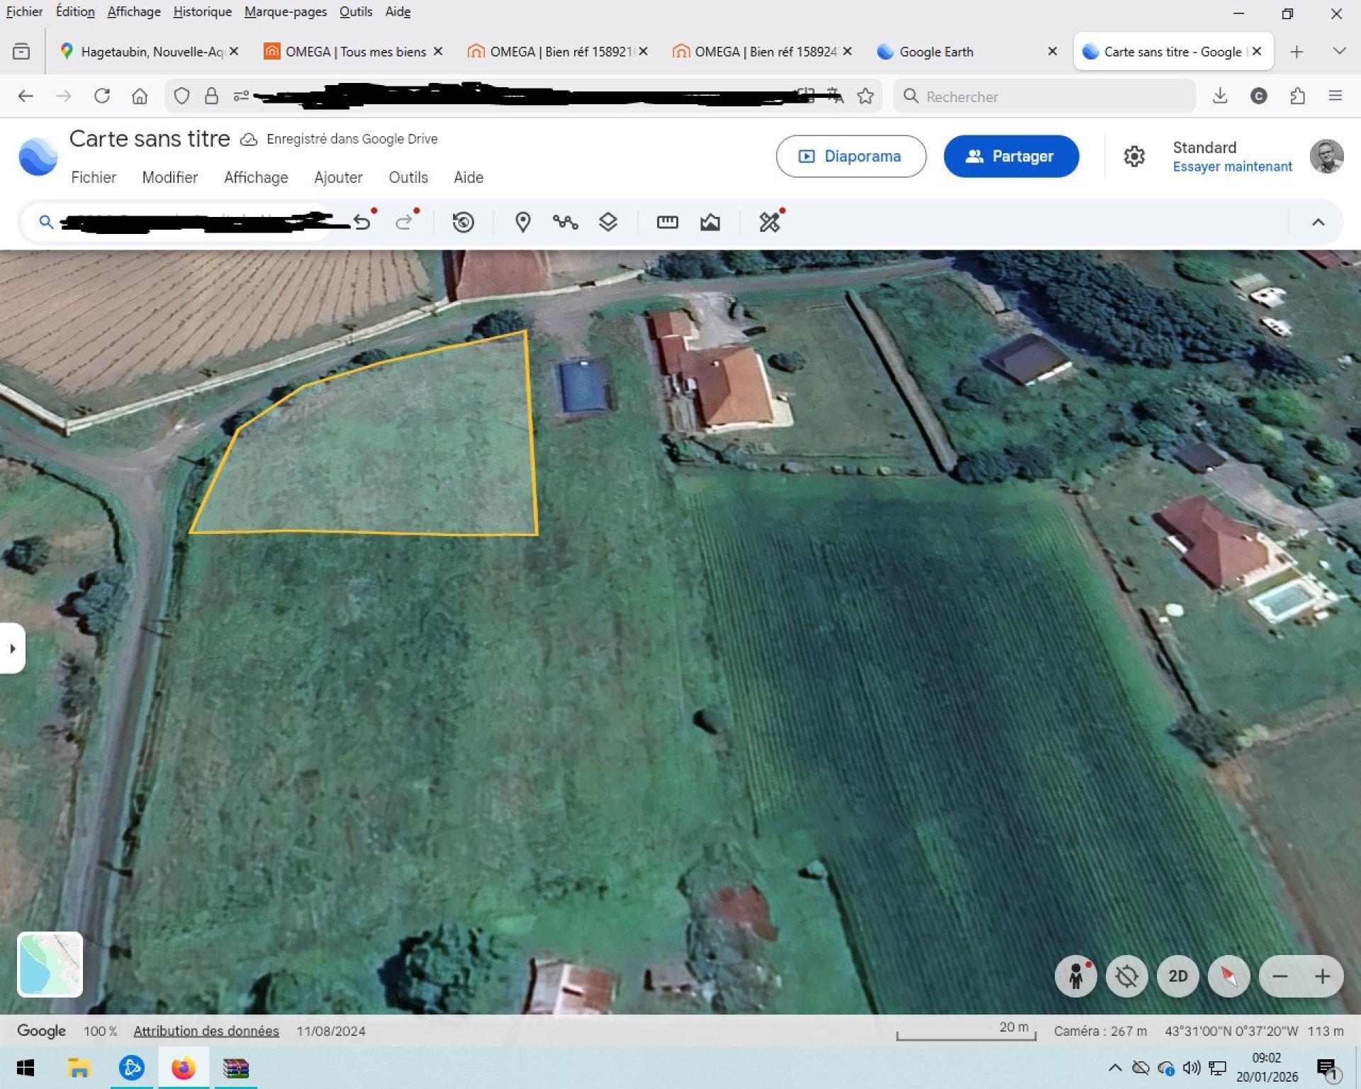Screen dimensions: 1361x1089
Task: Open the Ajouter menu
Action: [338, 177]
